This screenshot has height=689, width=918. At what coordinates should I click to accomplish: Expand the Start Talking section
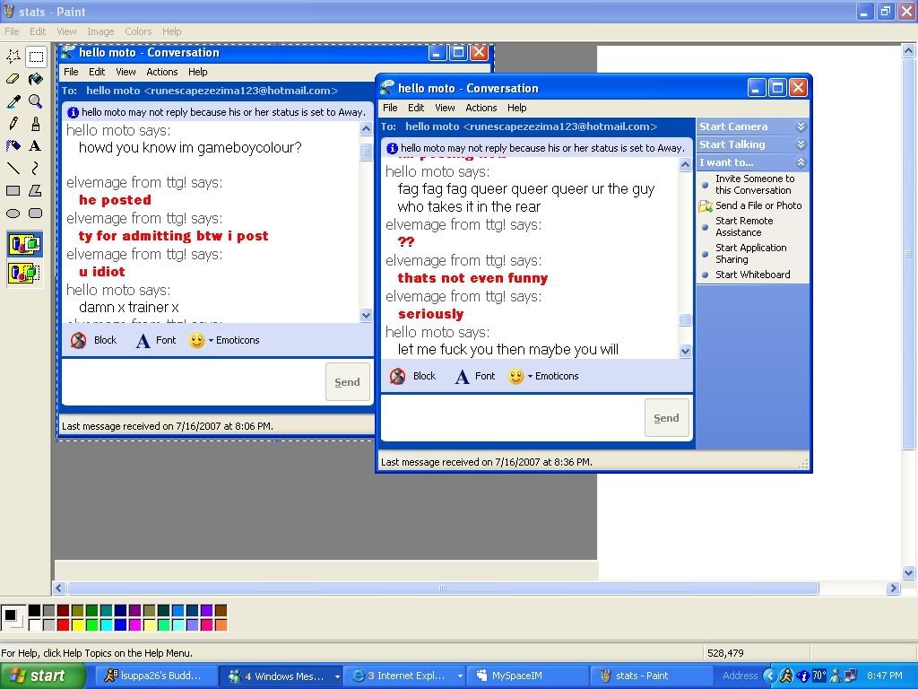tap(801, 144)
